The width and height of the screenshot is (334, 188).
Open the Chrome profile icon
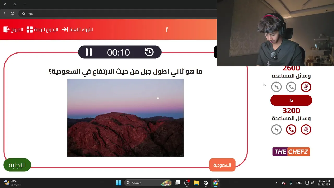(x=13, y=14)
